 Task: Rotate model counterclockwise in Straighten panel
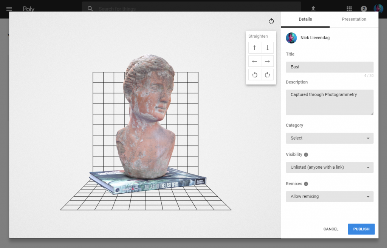(255, 75)
